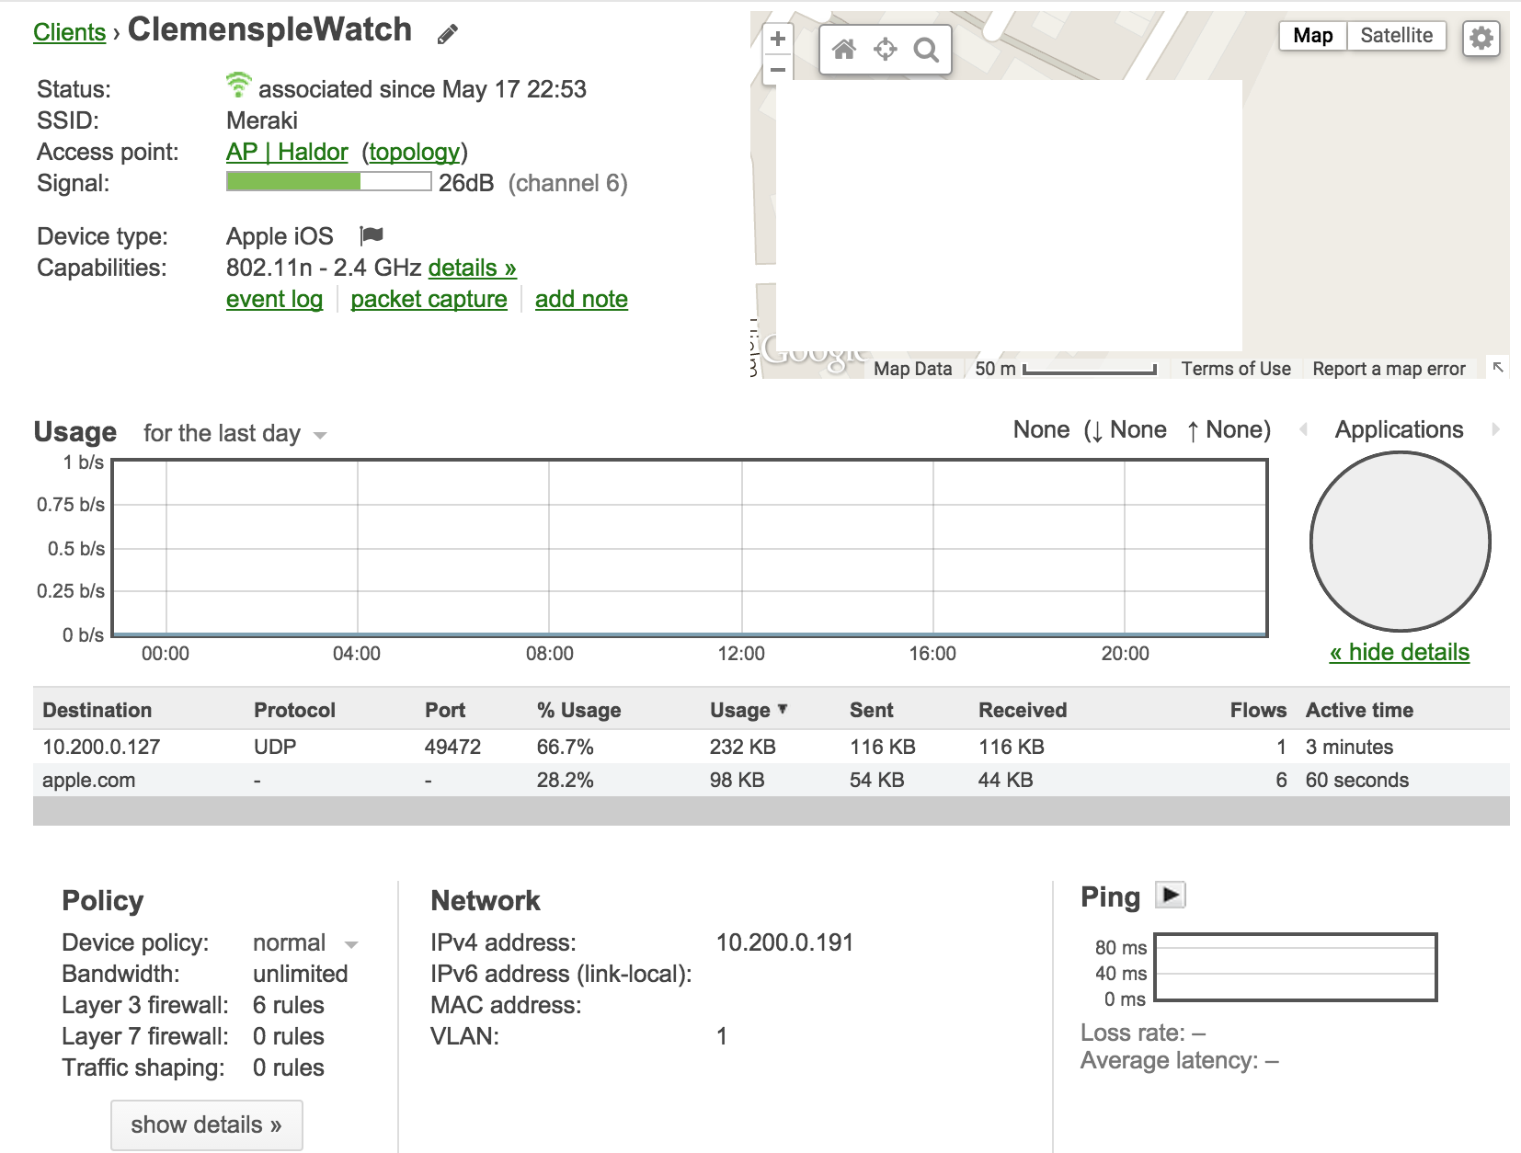Click show details button in Policy
The image size is (1521, 1153).
206,1124
